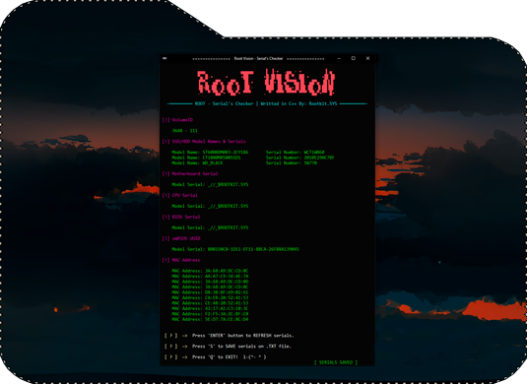527x384 pixels.
Task: Click the 'Written in C++ By: Rootkit.SYS' banner
Action: [x=298, y=103]
